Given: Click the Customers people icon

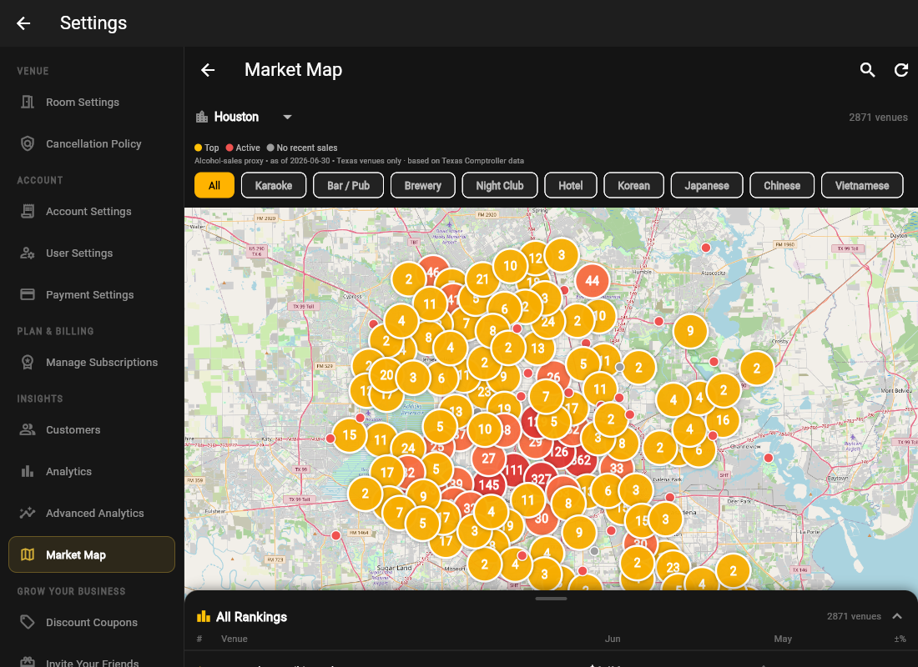Looking at the screenshot, I should point(28,429).
